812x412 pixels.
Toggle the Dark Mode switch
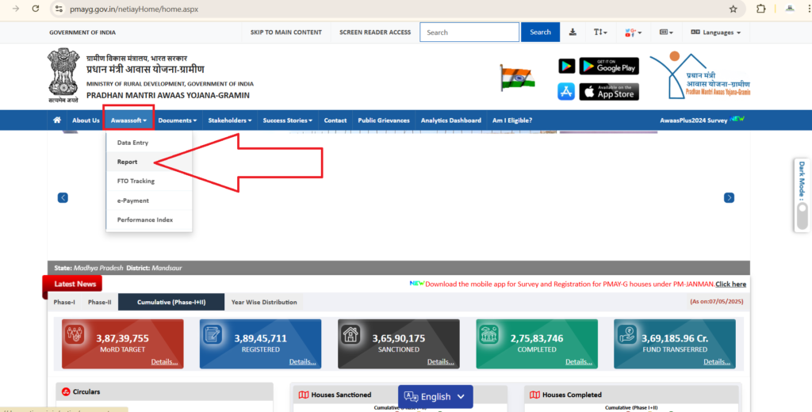(802, 216)
